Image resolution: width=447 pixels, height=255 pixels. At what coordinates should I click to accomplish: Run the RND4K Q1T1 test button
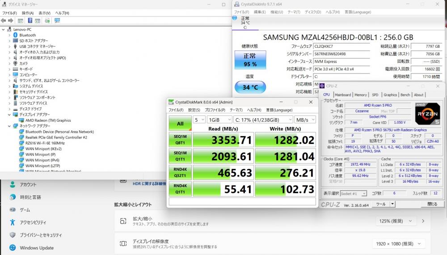pyautogui.click(x=180, y=189)
